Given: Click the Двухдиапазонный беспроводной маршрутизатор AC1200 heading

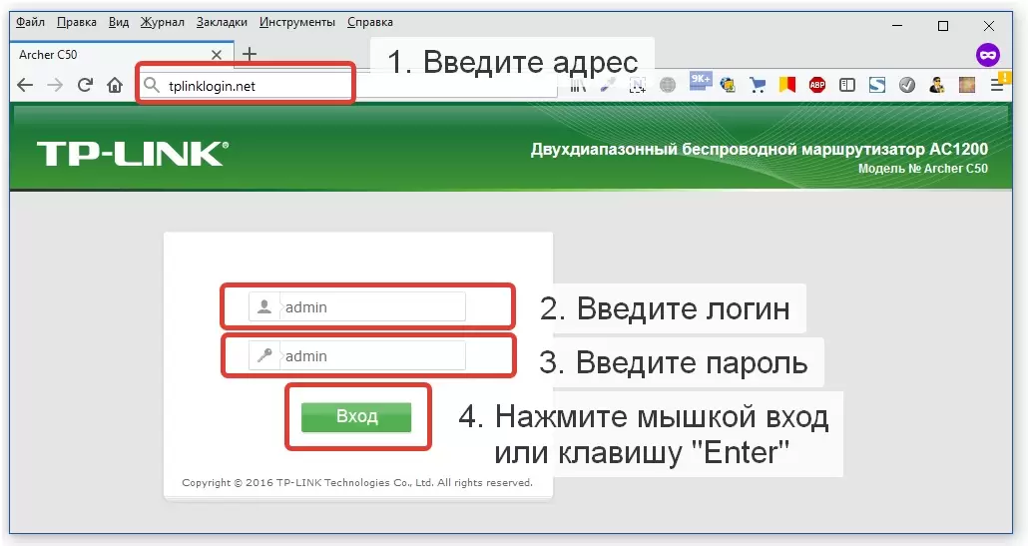Looking at the screenshot, I should coord(760,150).
